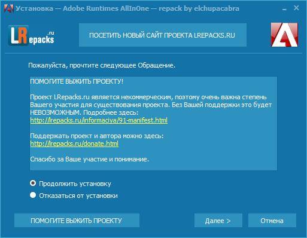Click the word НЕВОЗМОЖНЫМ in the message
The width and height of the screenshot is (307, 238).
click(x=54, y=112)
